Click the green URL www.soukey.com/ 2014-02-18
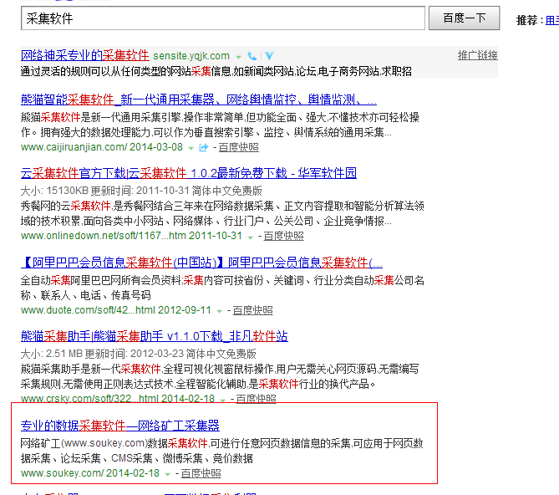Viewport: 559px width, 495px height. click(90, 473)
